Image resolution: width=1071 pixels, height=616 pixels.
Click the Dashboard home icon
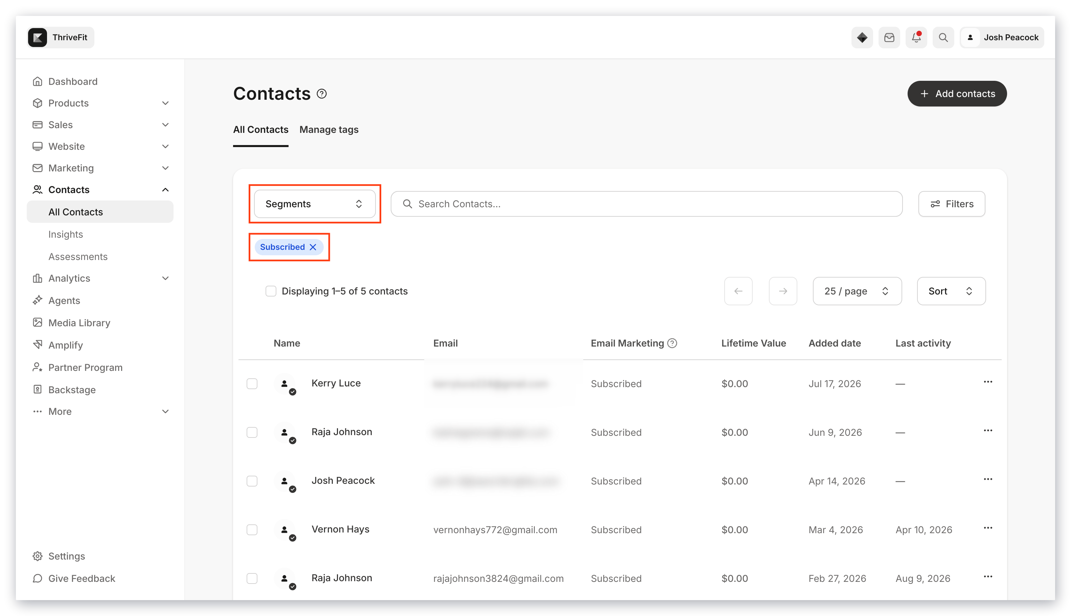[37, 81]
